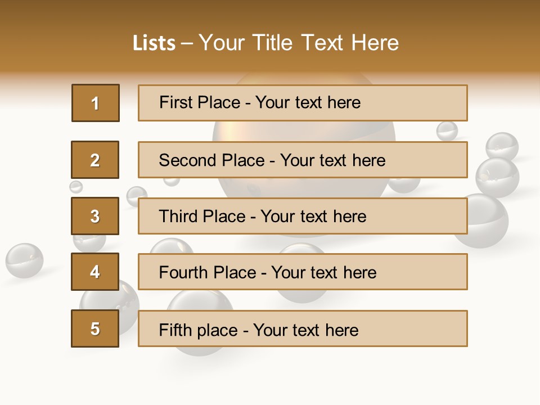This screenshot has height=405, width=540.
Task: Click the number 3 box
Action: coord(95,216)
